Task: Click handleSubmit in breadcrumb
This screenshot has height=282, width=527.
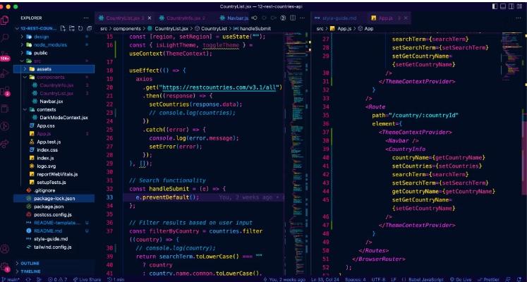Action: pyautogui.click(x=255, y=29)
